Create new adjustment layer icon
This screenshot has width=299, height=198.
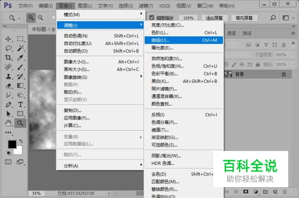[x=256, y=192]
